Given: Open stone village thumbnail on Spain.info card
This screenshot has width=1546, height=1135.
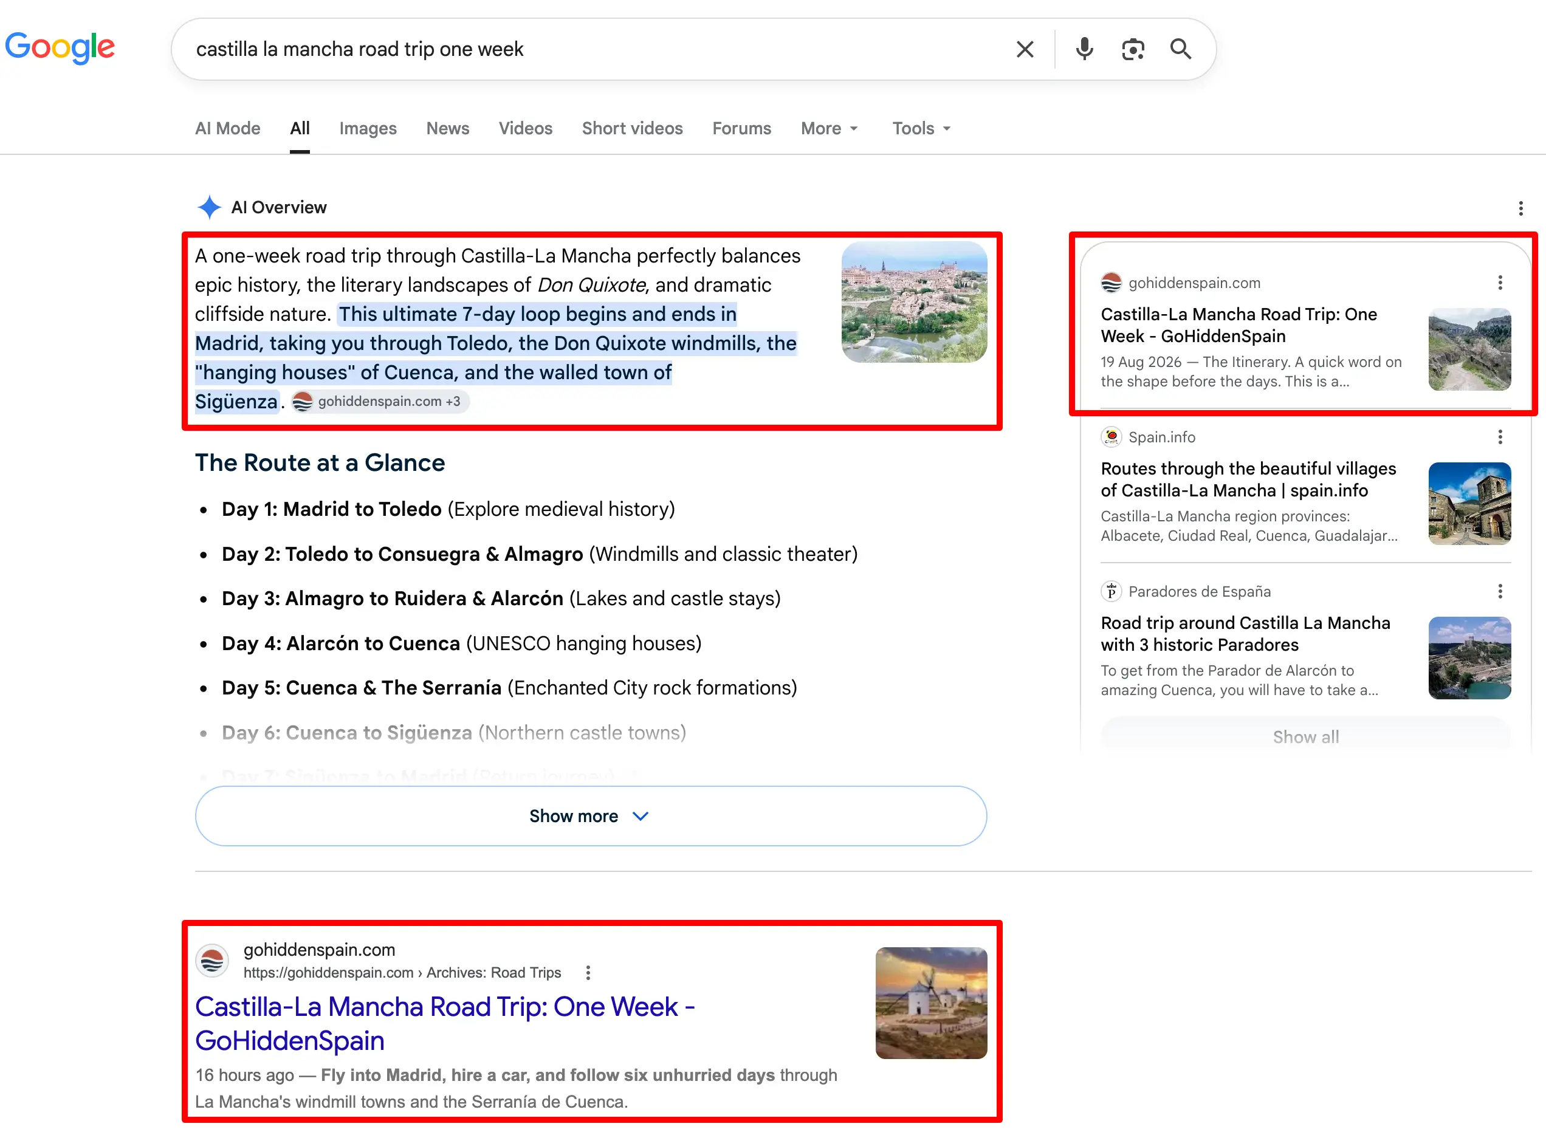Looking at the screenshot, I should [x=1469, y=504].
